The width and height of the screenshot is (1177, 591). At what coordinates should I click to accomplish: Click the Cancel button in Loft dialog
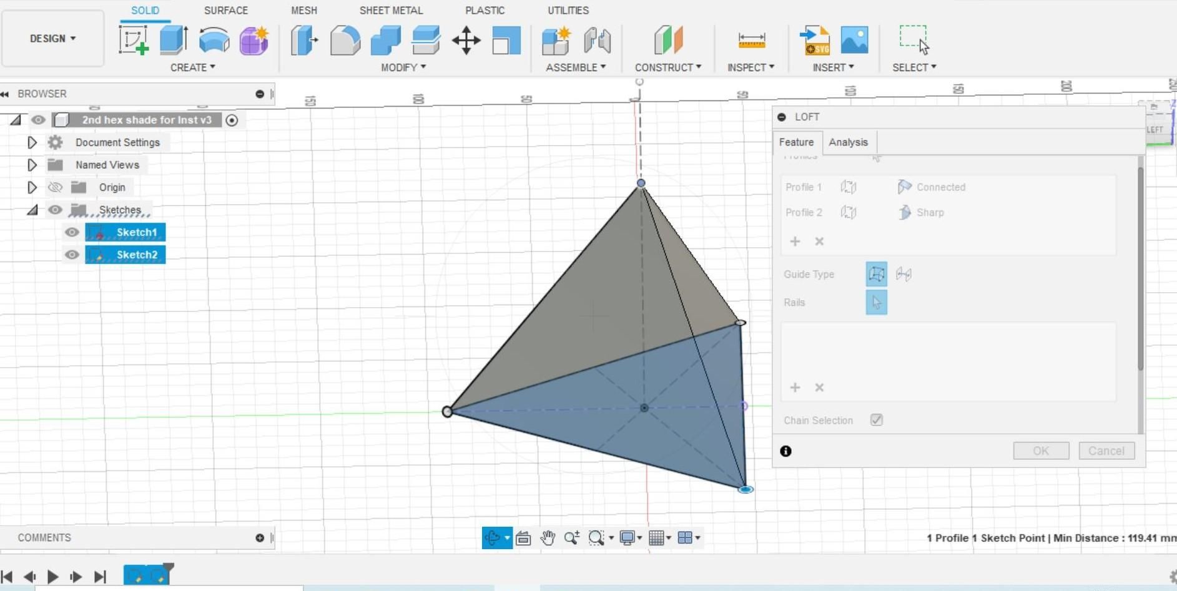tap(1106, 451)
